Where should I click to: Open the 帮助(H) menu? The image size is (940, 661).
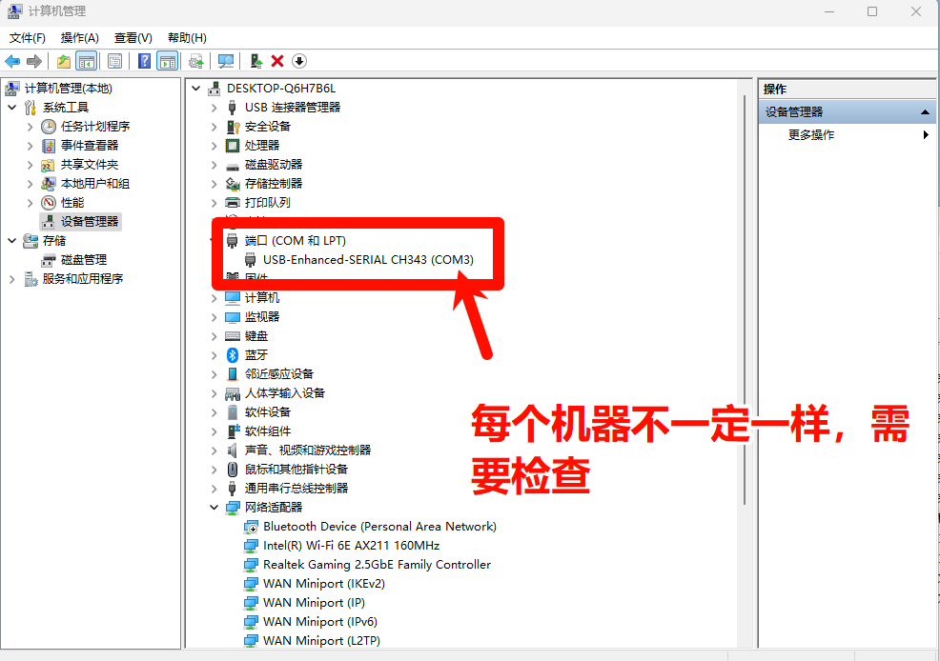point(187,38)
